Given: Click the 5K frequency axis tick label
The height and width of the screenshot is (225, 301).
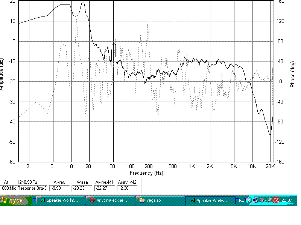Looking at the screenshot, I should 234,166.
